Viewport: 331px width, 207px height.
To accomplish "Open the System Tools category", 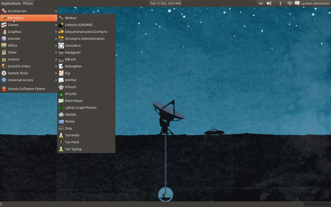I will [29, 73].
